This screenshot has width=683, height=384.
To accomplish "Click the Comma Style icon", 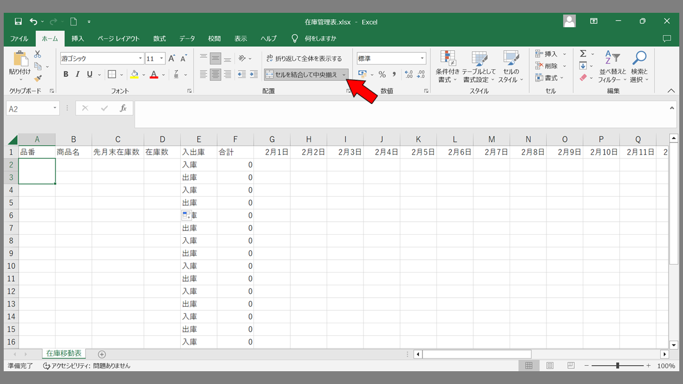I will click(x=394, y=75).
